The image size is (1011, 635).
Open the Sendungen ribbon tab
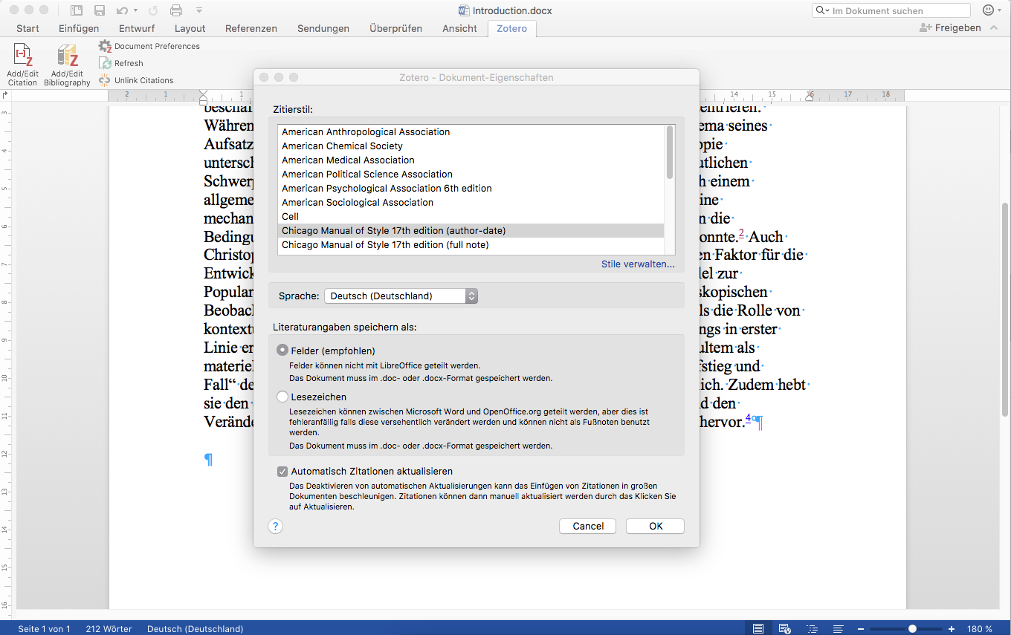323,28
